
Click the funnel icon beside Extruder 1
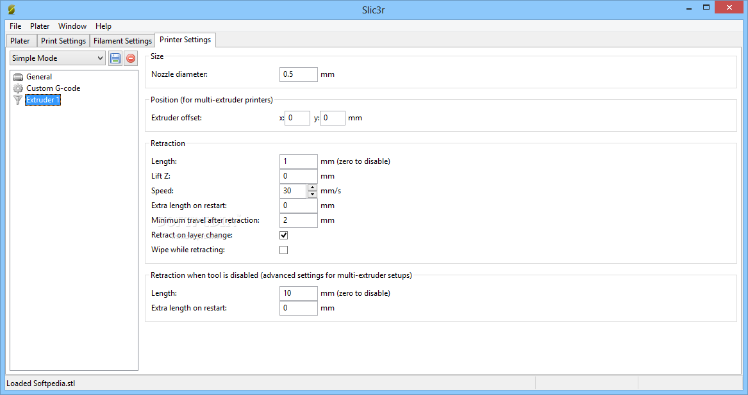18,100
